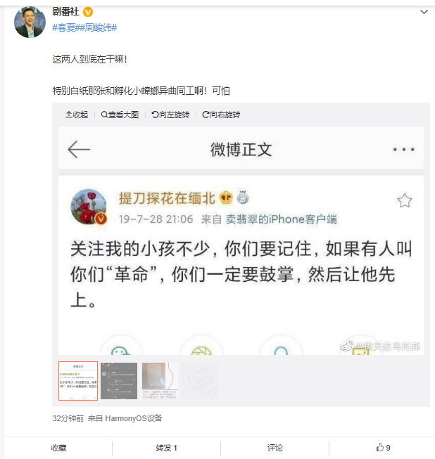
Task: Open the #周峻纬# hashtag topic
Action: [x=98, y=27]
